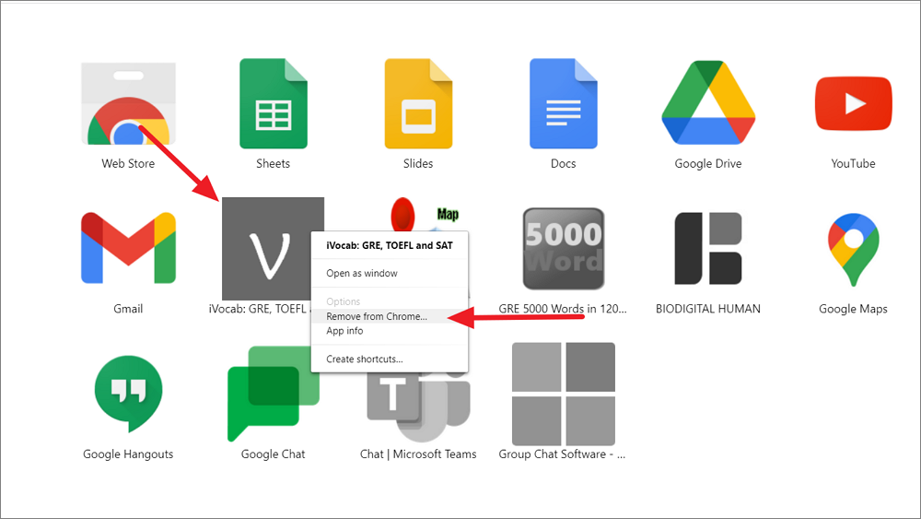Click the 'Google Chat' label text
Screen dimensions: 921x519
click(x=274, y=454)
